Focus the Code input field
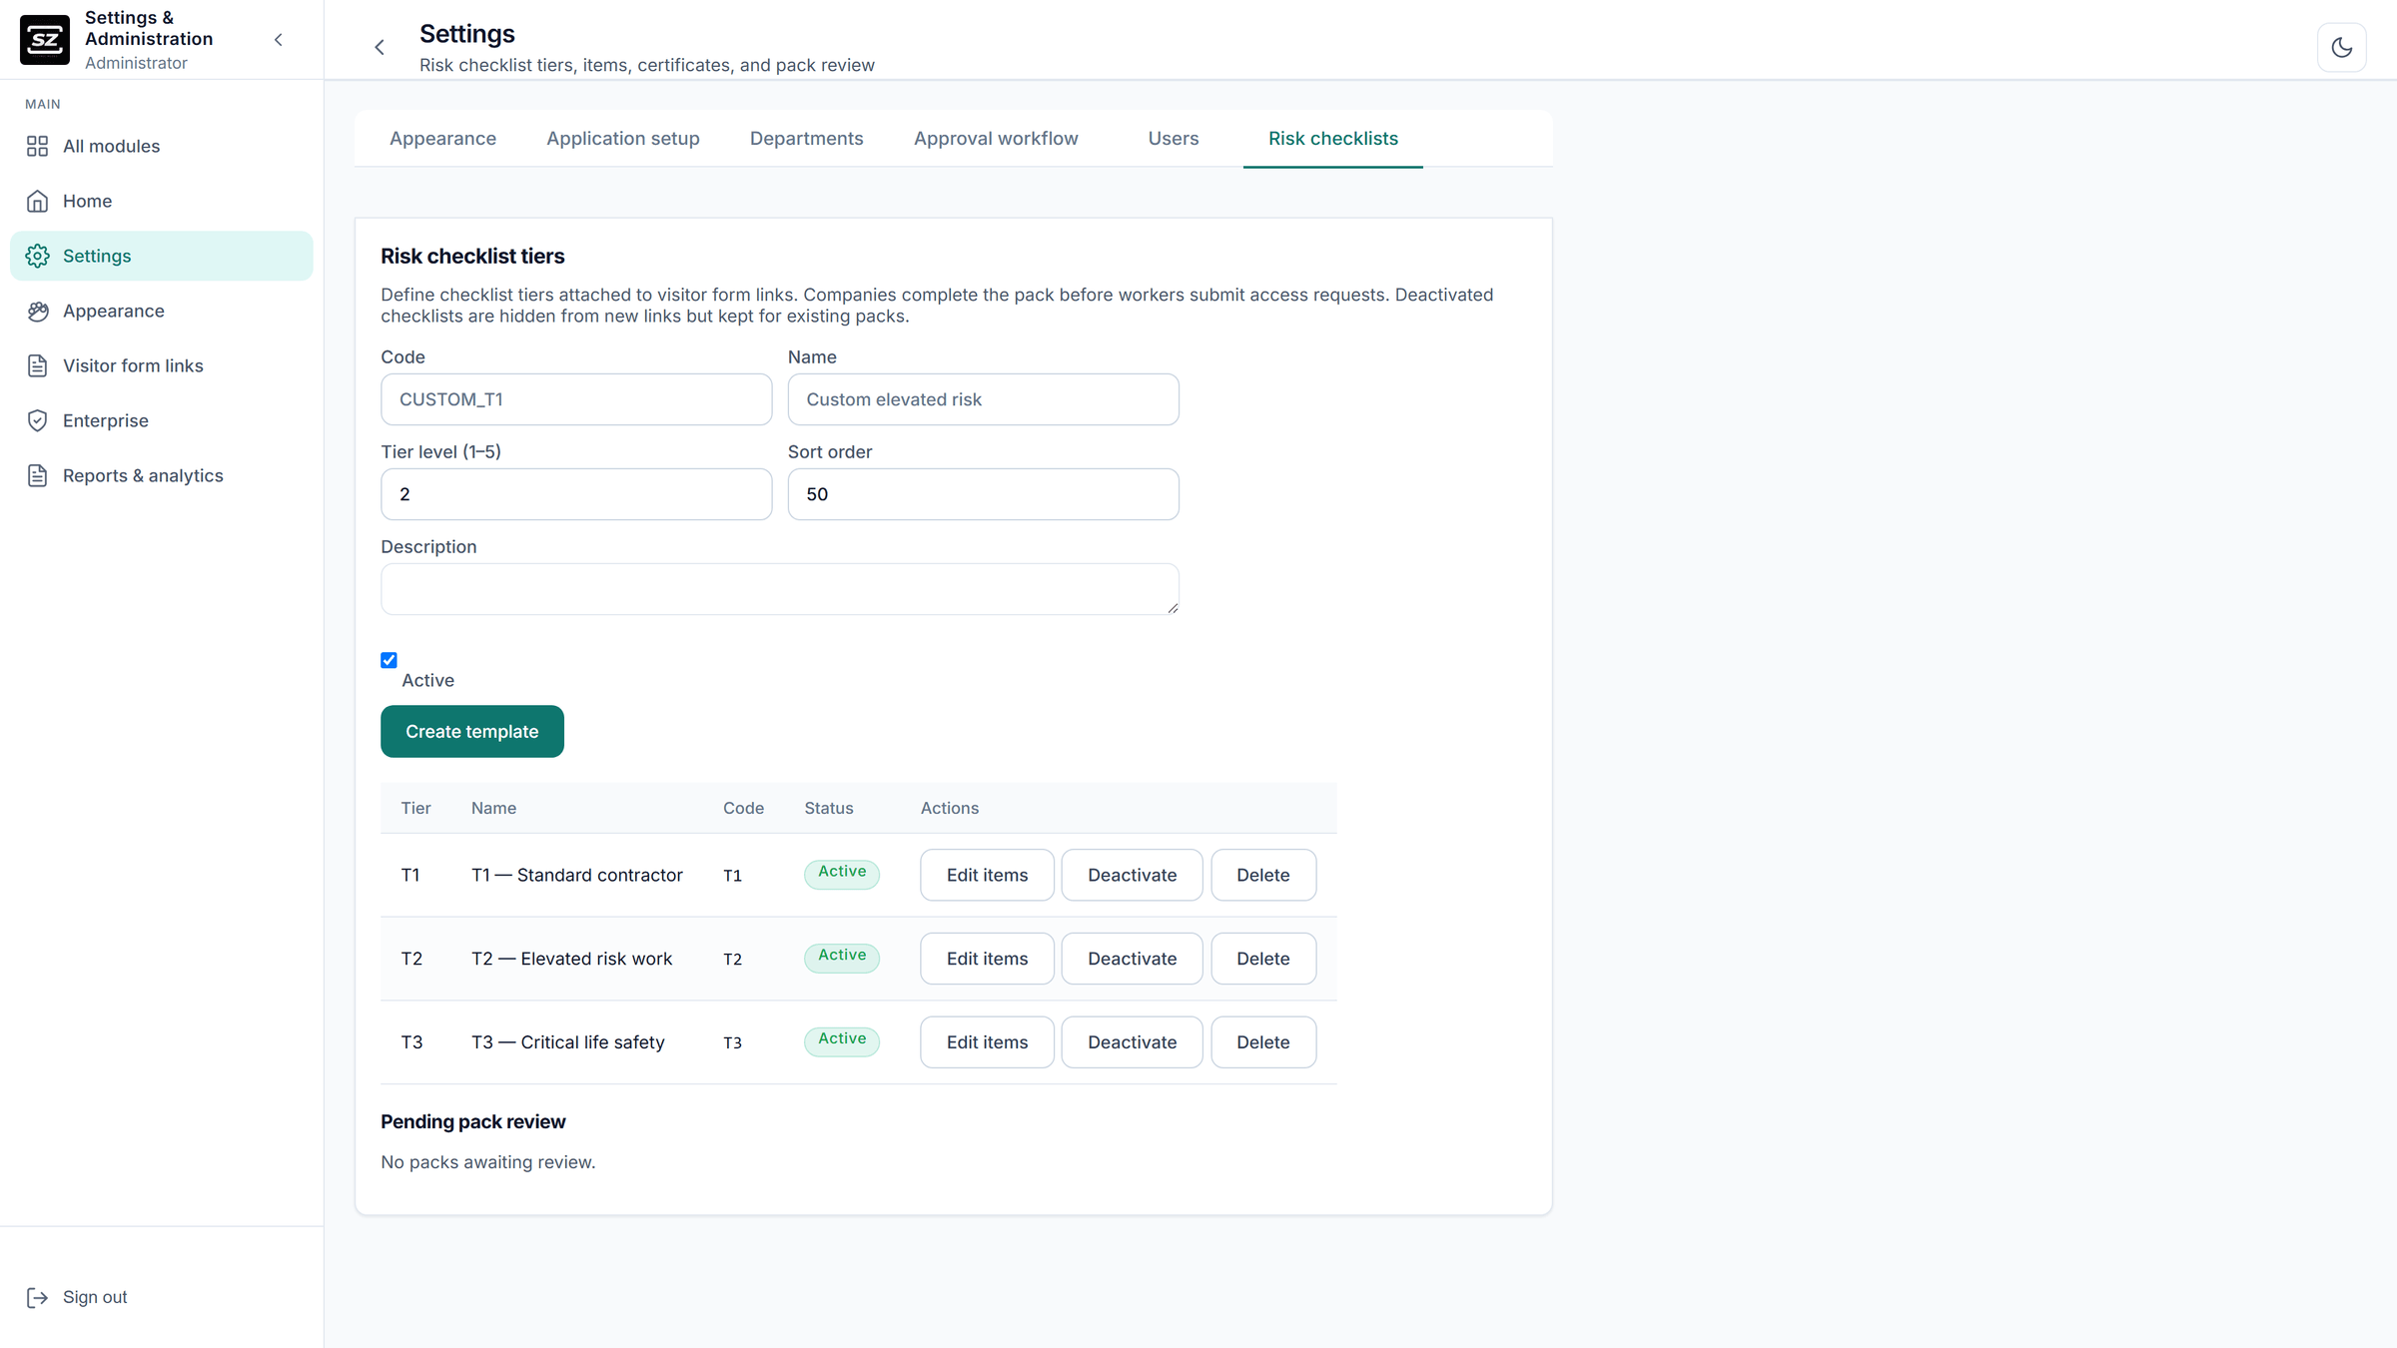 tap(576, 399)
